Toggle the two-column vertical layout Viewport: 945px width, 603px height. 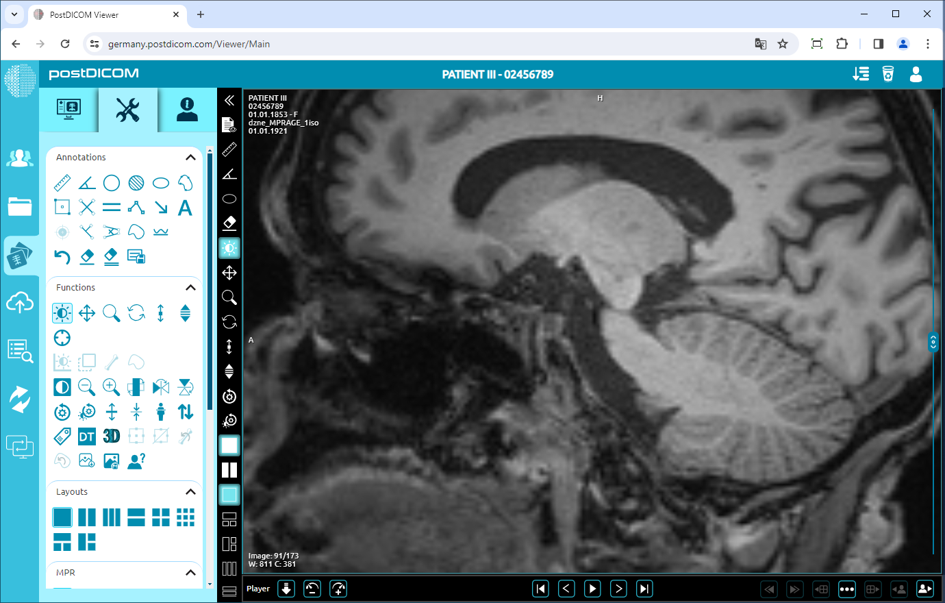tap(87, 517)
